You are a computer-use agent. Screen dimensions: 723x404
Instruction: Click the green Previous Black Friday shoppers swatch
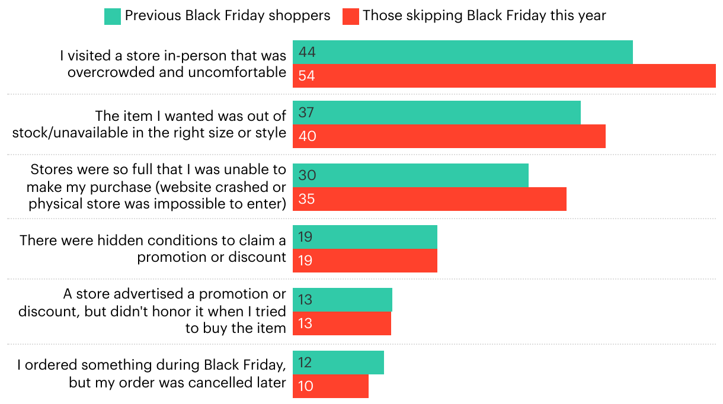click(113, 16)
